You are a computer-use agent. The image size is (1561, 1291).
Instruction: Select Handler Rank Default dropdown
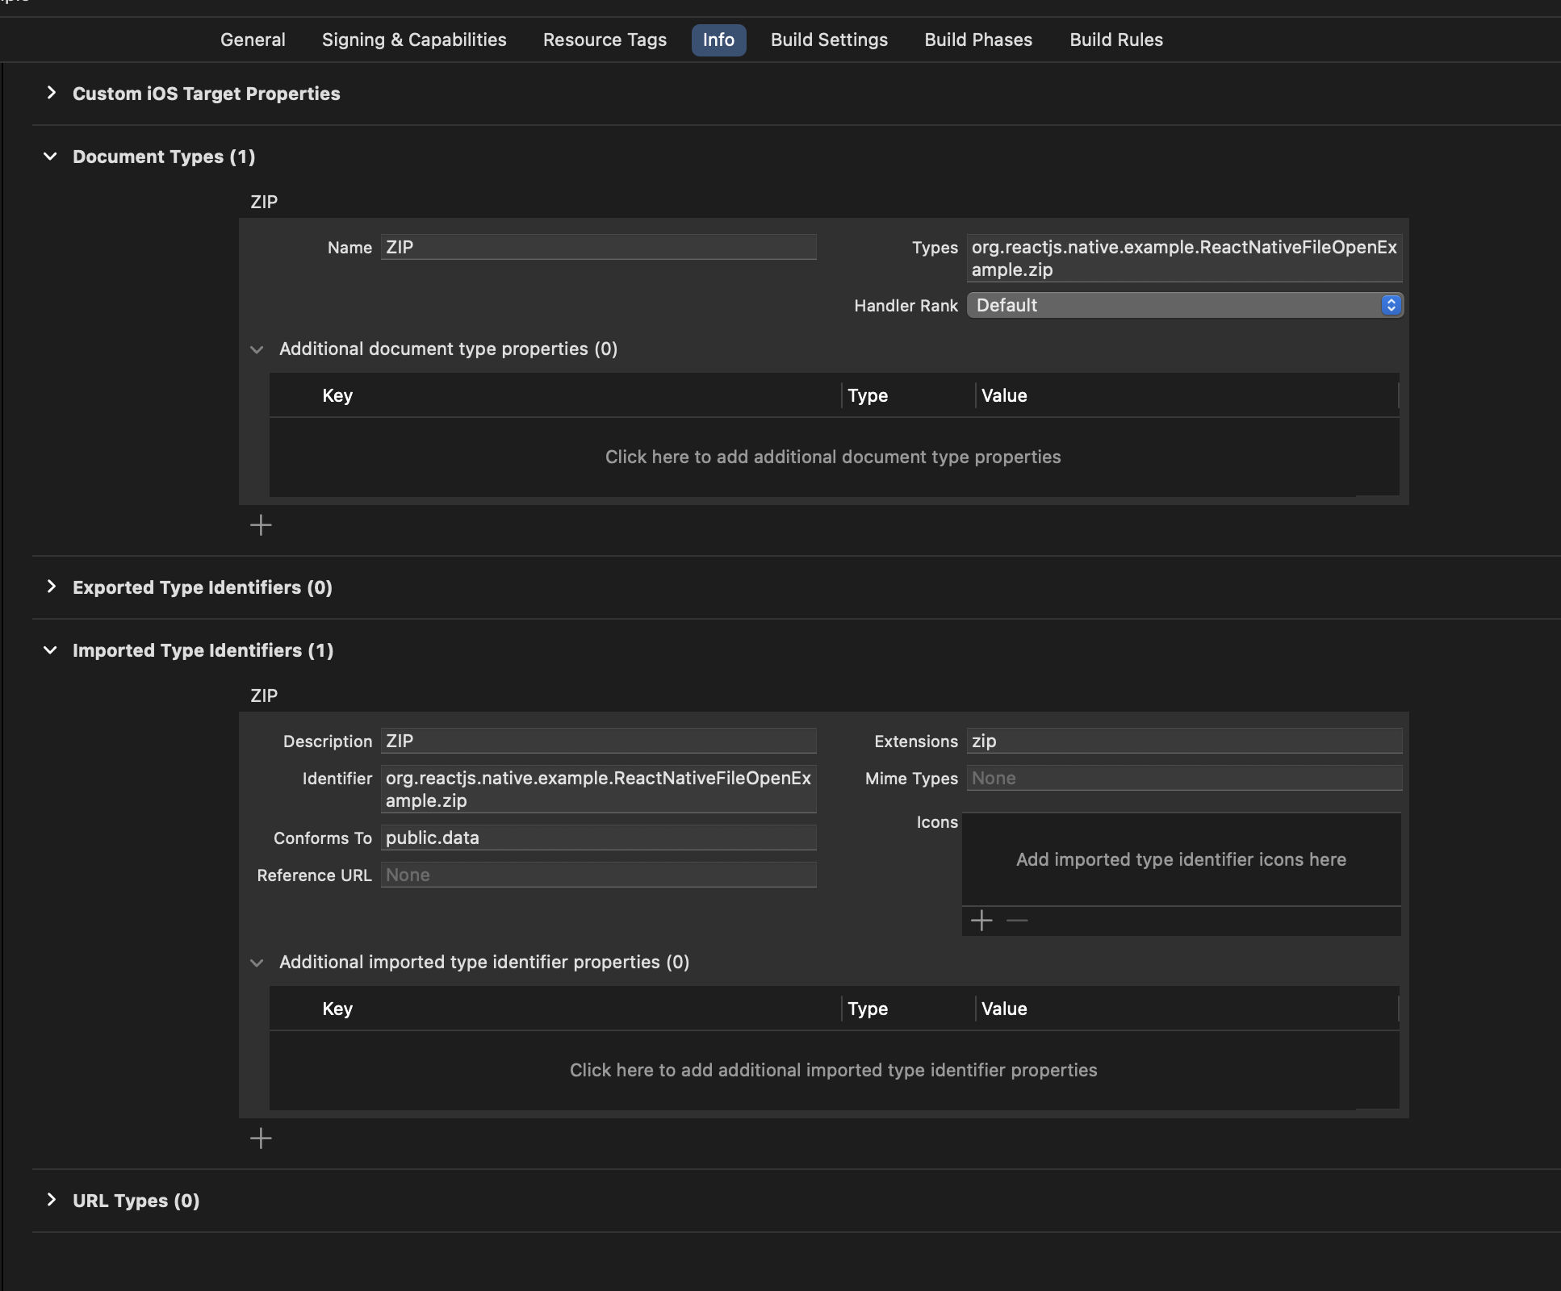coord(1184,303)
